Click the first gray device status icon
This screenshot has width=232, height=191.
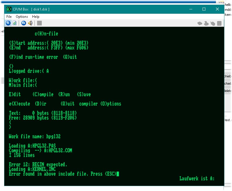pyautogui.click(x=200, y=23)
